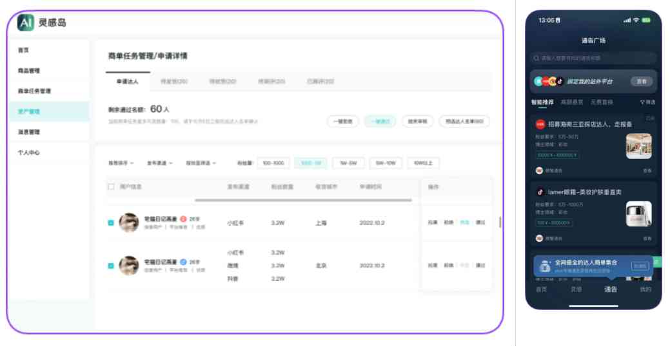Screen dimensions: 670x346
Task: Click the search magnifier icon in the phone app
Action: [537, 58]
